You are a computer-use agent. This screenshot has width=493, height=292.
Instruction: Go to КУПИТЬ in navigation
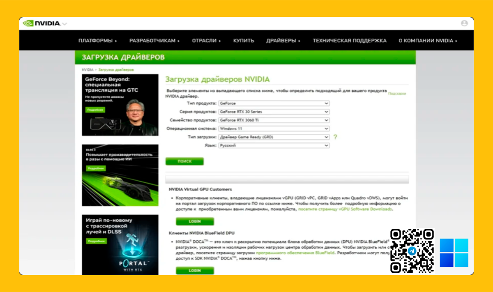[x=244, y=41]
